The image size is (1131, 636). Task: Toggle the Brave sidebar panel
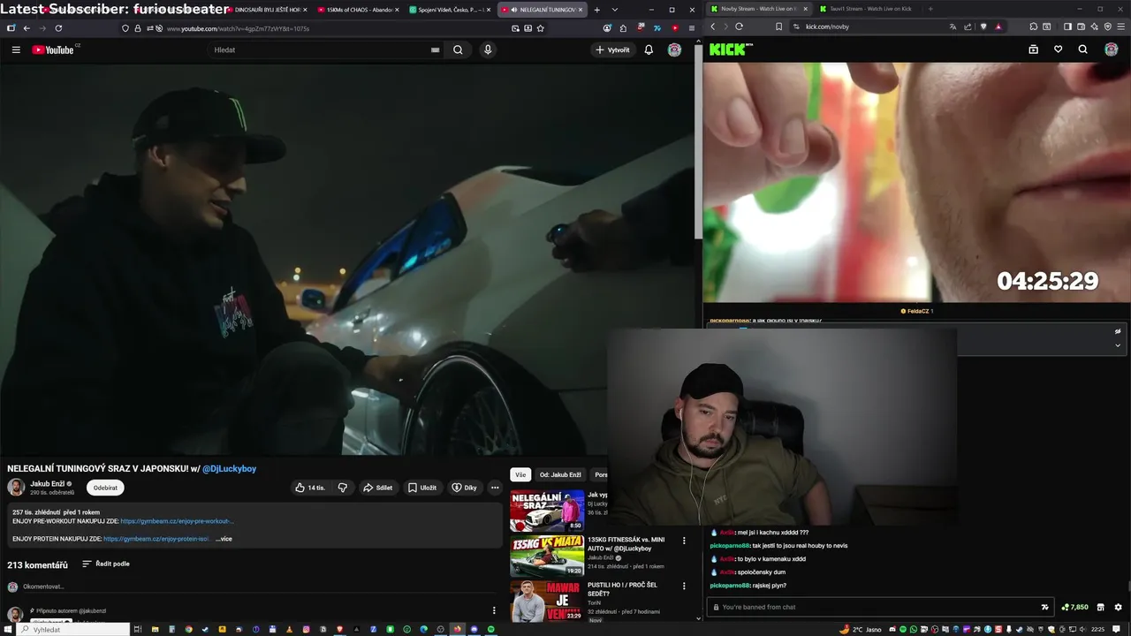(x=1067, y=26)
